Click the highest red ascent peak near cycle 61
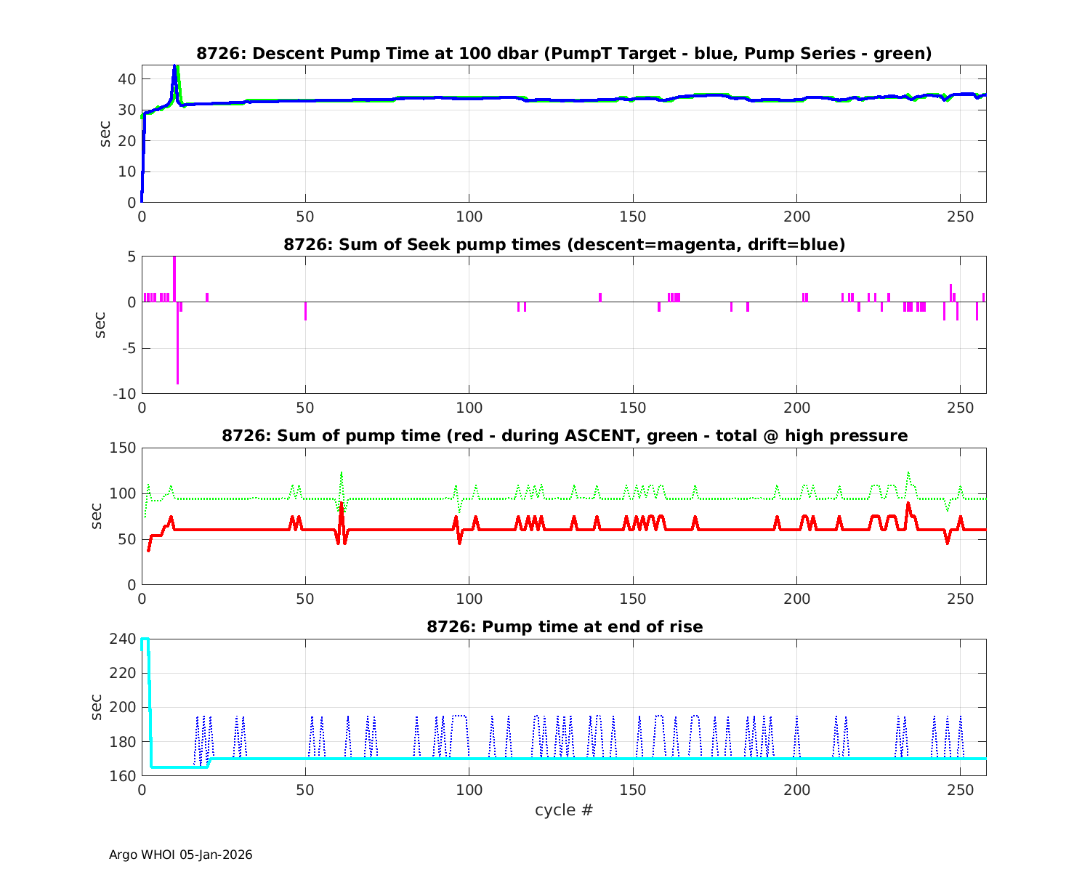Screen dimensions: 1090x872 (x=341, y=504)
